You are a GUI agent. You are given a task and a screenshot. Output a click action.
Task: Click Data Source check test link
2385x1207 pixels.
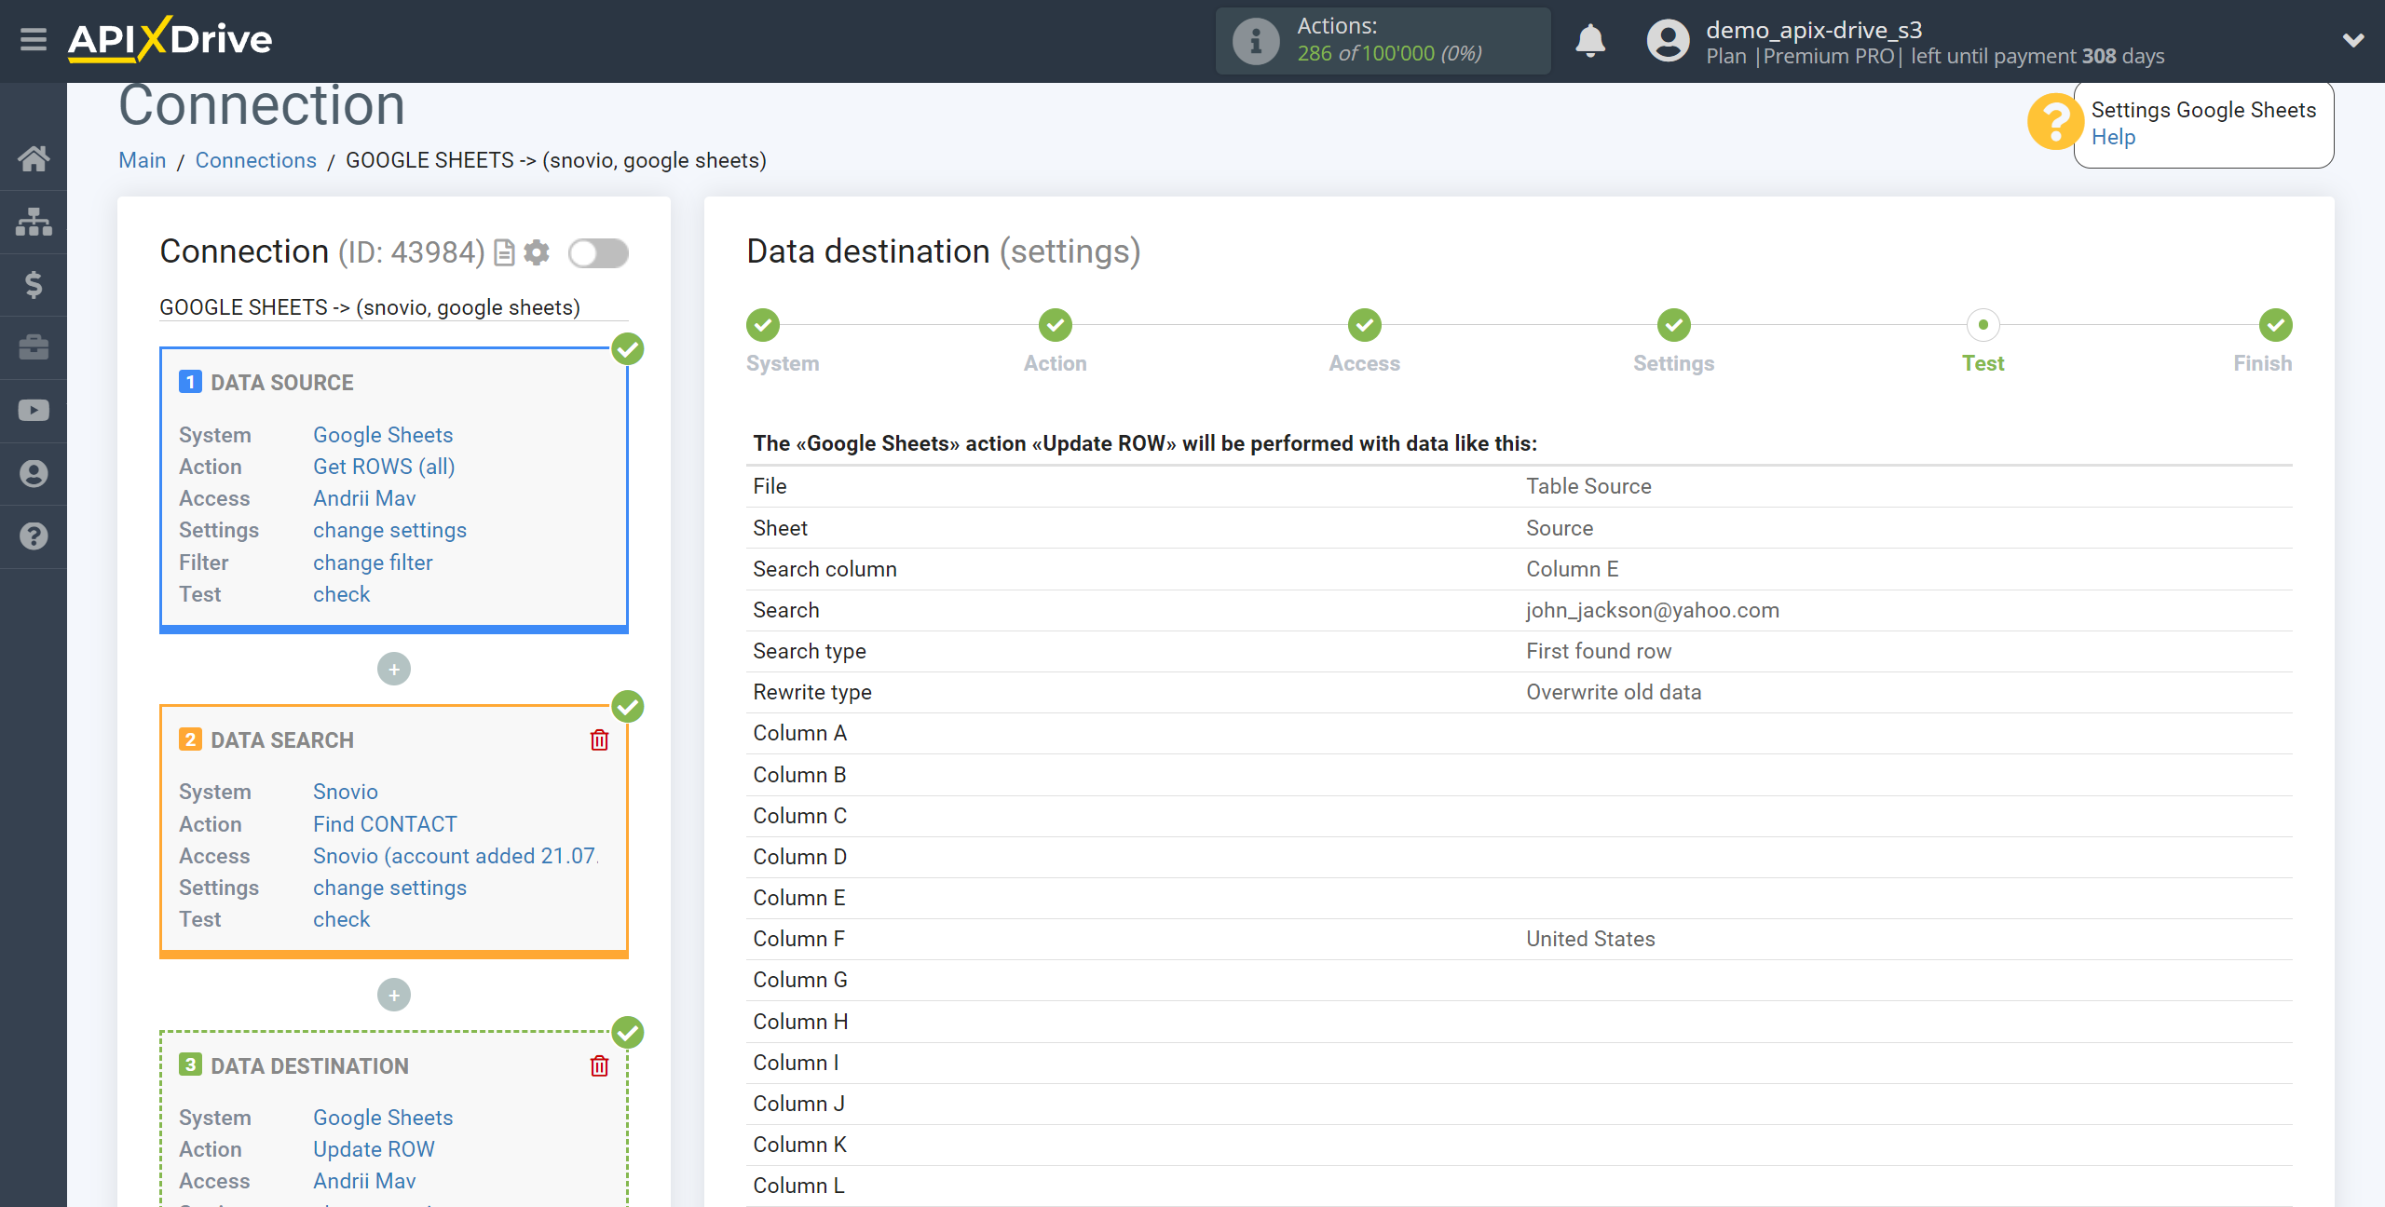pos(341,594)
